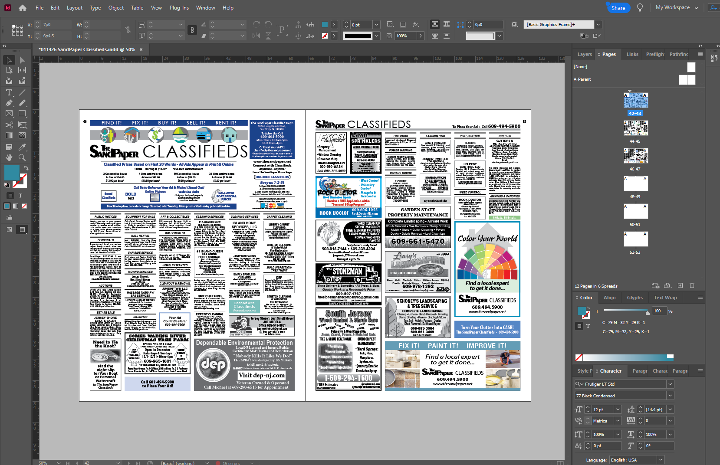Image resolution: width=720 pixels, height=465 pixels.
Task: Click the Content Collector tool
Action: [9, 81]
